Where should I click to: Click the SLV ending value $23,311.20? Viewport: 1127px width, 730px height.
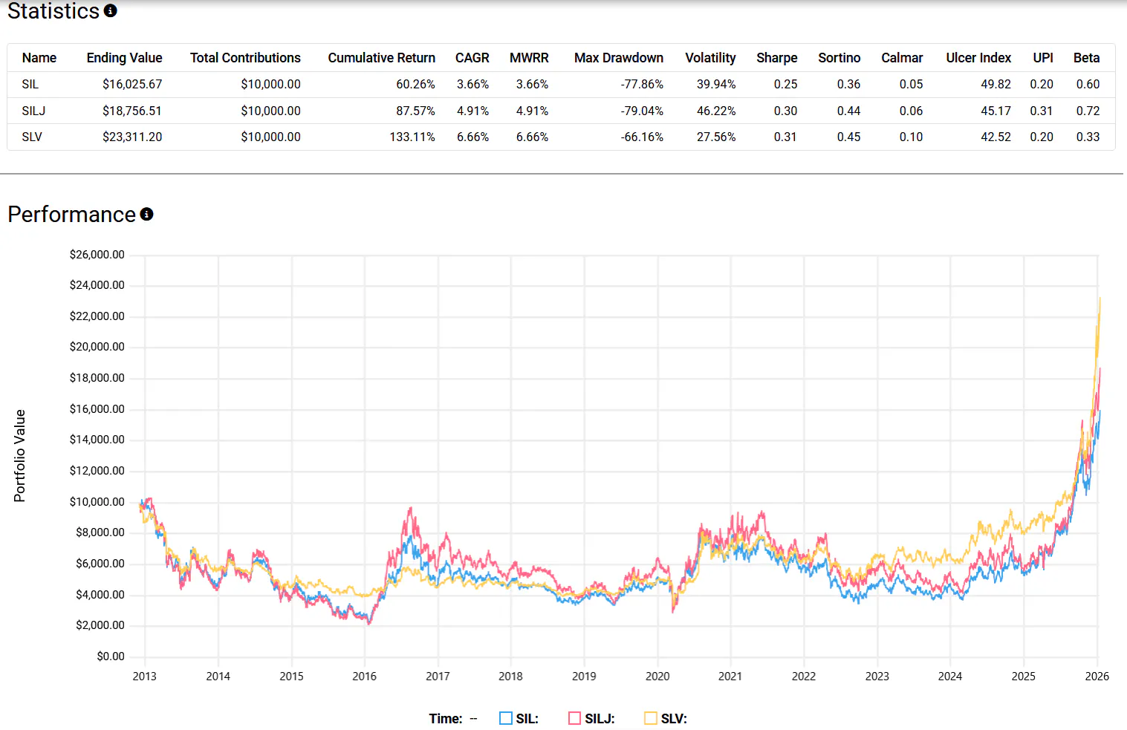(132, 137)
